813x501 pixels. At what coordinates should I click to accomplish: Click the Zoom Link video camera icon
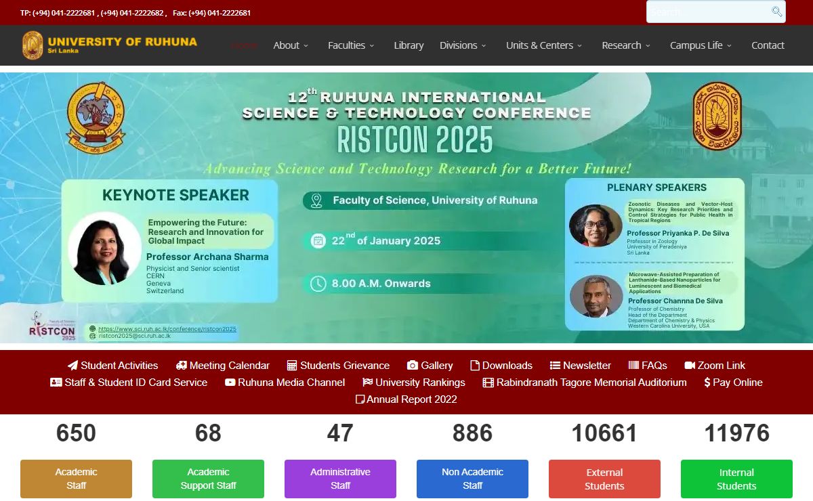point(690,366)
